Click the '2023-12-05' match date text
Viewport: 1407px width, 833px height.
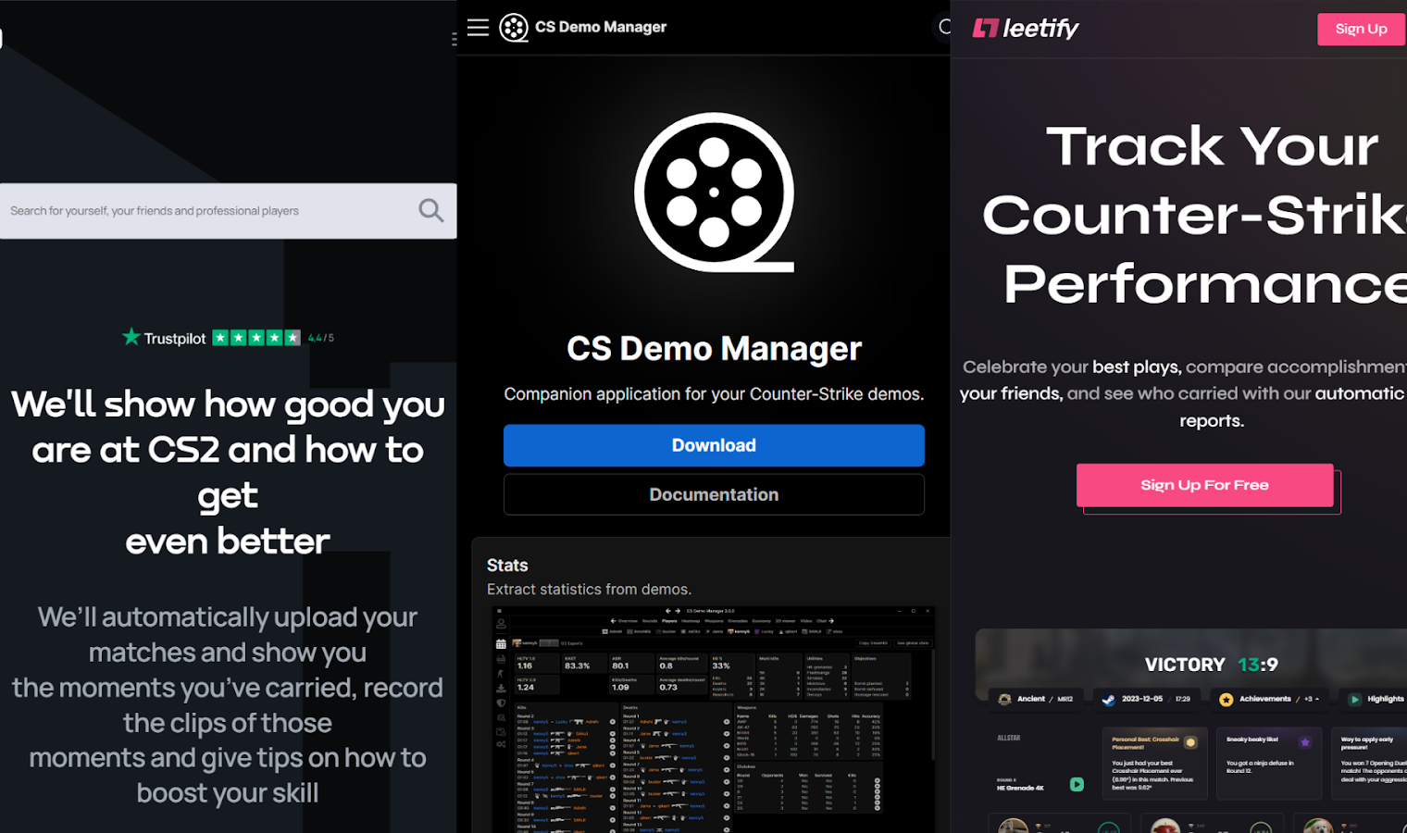click(1141, 699)
